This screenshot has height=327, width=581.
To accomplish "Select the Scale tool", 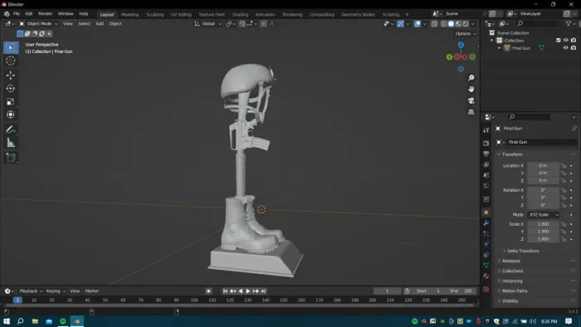I will pos(10,101).
